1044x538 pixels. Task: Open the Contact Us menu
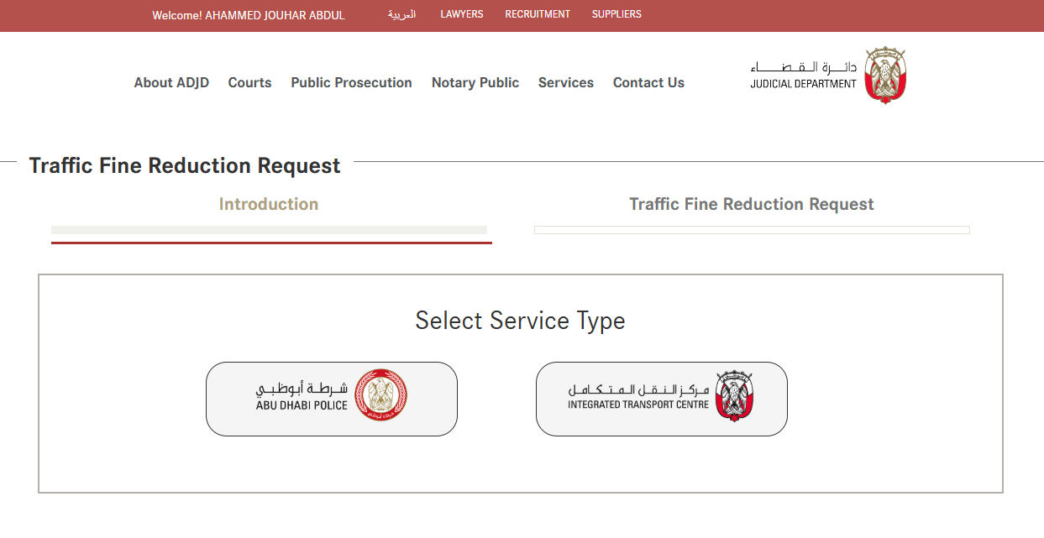(648, 82)
